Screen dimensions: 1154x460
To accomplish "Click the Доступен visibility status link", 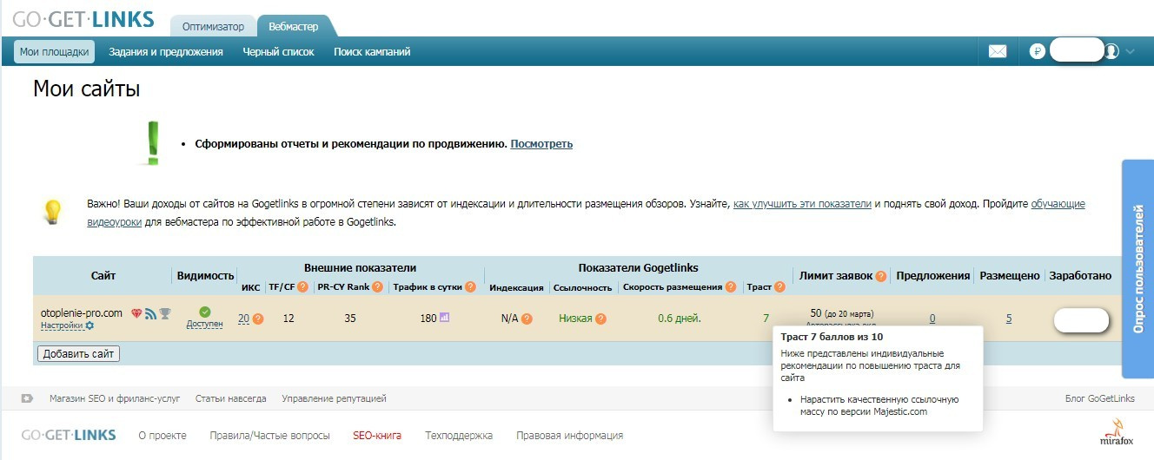I will point(205,324).
